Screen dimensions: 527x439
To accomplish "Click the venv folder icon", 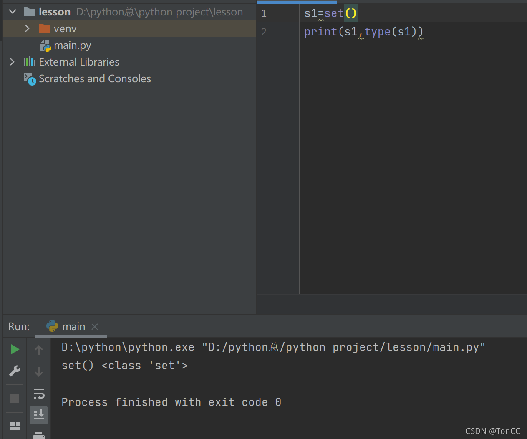I will (44, 28).
